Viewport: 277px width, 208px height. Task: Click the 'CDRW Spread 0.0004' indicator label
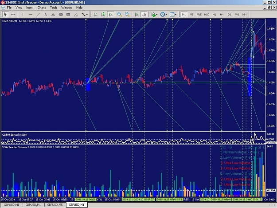pos(15,135)
